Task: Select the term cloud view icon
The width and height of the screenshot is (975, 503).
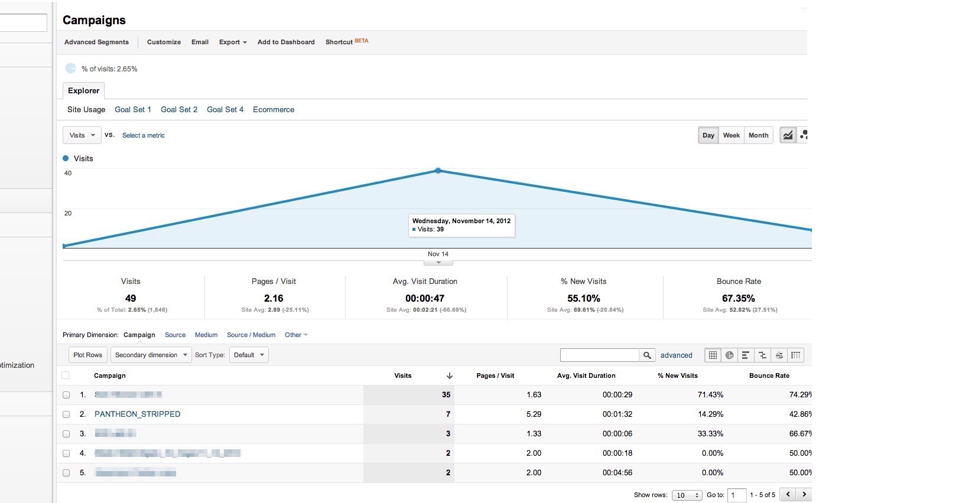Action: [x=779, y=355]
